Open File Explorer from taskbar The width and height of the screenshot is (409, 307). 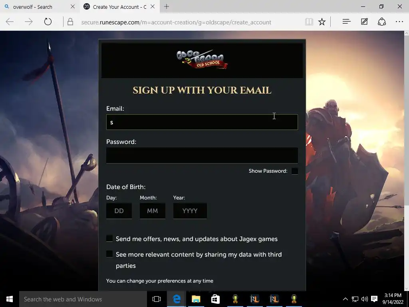(196, 299)
